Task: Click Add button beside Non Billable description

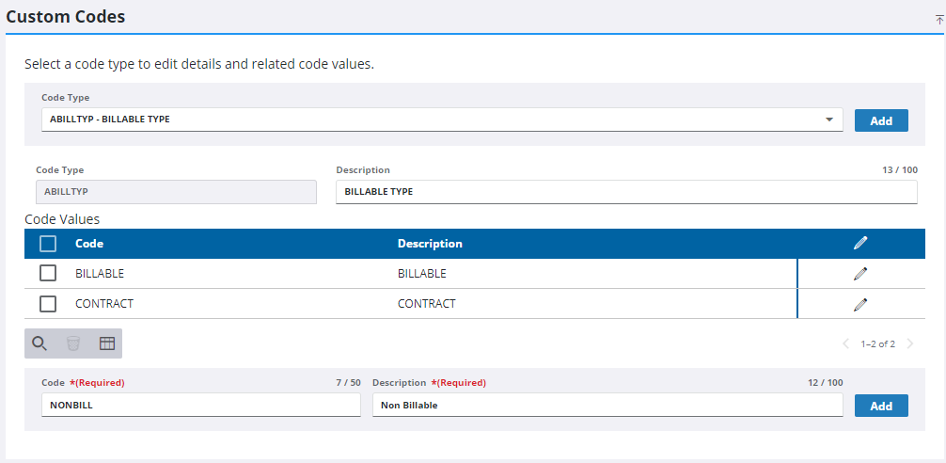Action: (881, 406)
